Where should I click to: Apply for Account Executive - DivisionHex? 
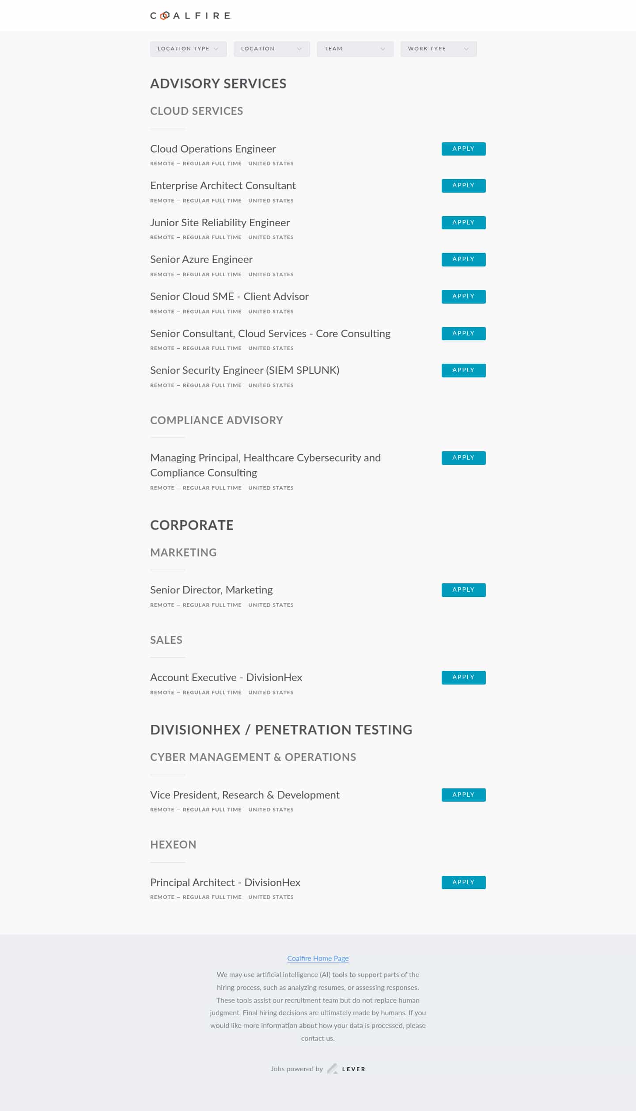(x=463, y=677)
